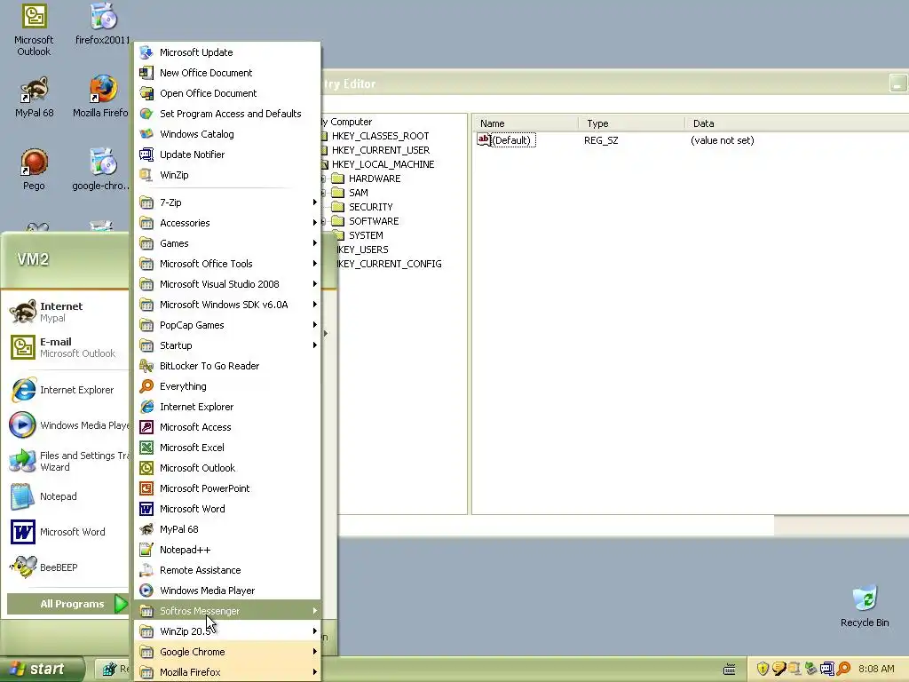Image resolution: width=909 pixels, height=682 pixels.
Task: Open Microsoft Excel
Action: coord(227,448)
